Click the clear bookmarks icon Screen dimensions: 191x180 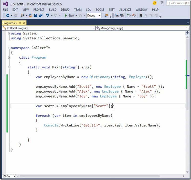(156, 15)
